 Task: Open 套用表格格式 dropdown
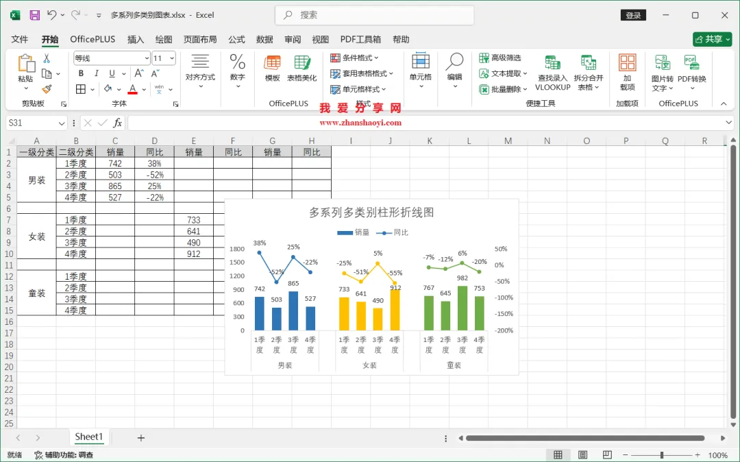(362, 73)
